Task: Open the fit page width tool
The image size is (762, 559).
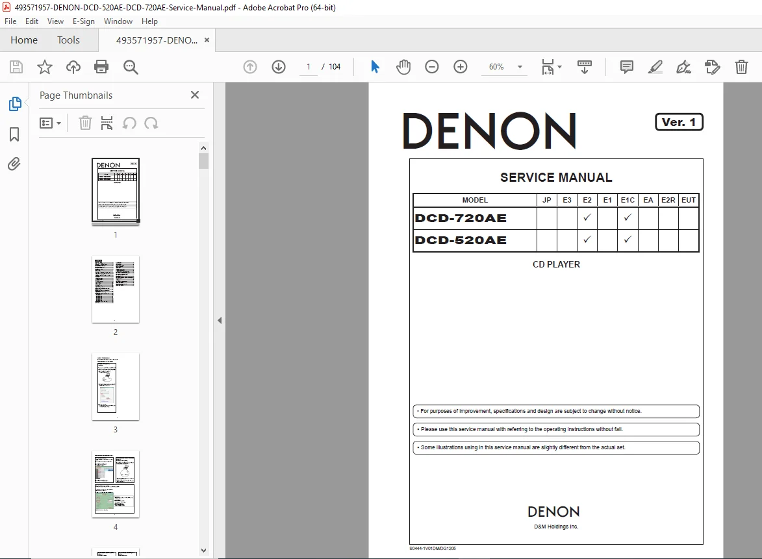Action: click(548, 67)
